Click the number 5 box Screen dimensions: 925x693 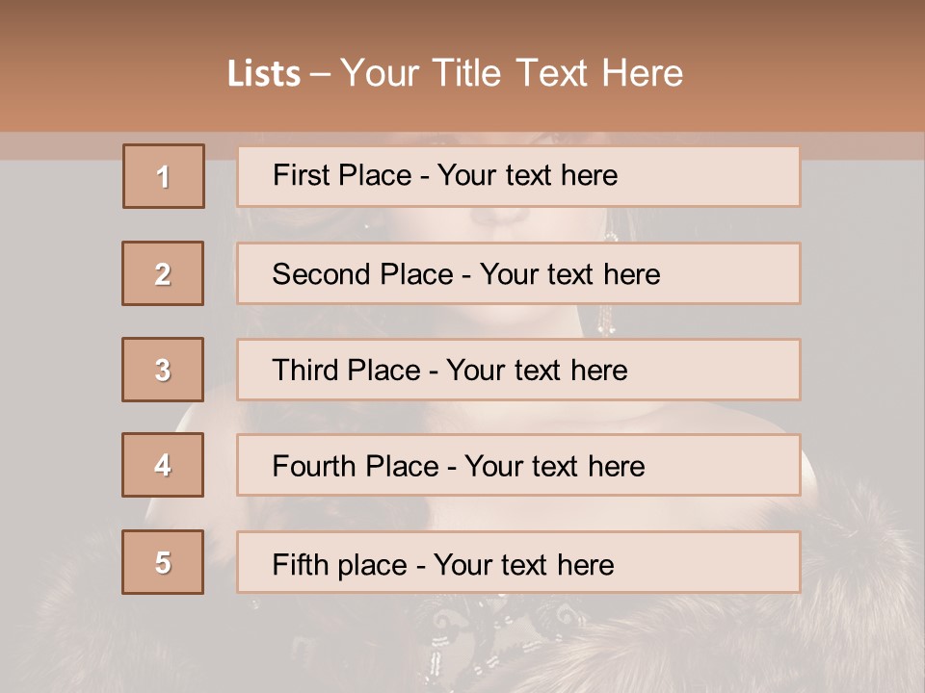(163, 562)
